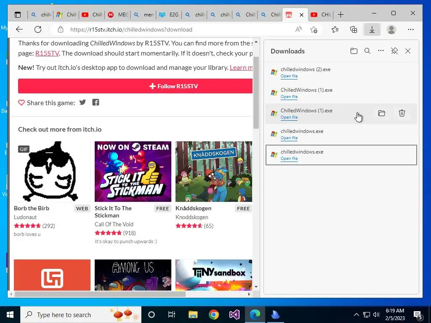431x323 pixels.
Task: Click the address bar URL field
Action: point(176,29)
